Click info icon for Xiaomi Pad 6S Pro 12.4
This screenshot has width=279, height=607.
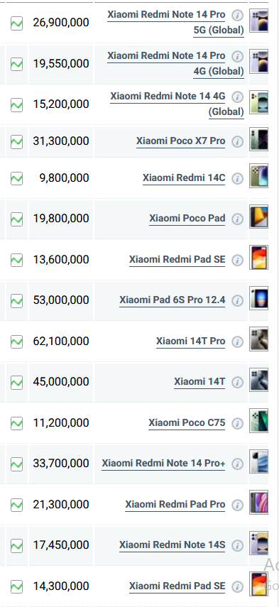click(238, 301)
